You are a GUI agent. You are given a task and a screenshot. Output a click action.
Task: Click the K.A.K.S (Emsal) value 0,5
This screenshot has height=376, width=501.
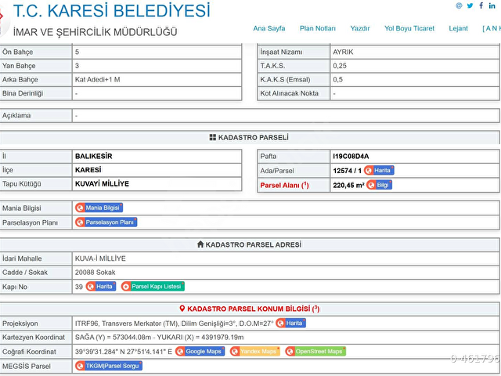(x=337, y=80)
